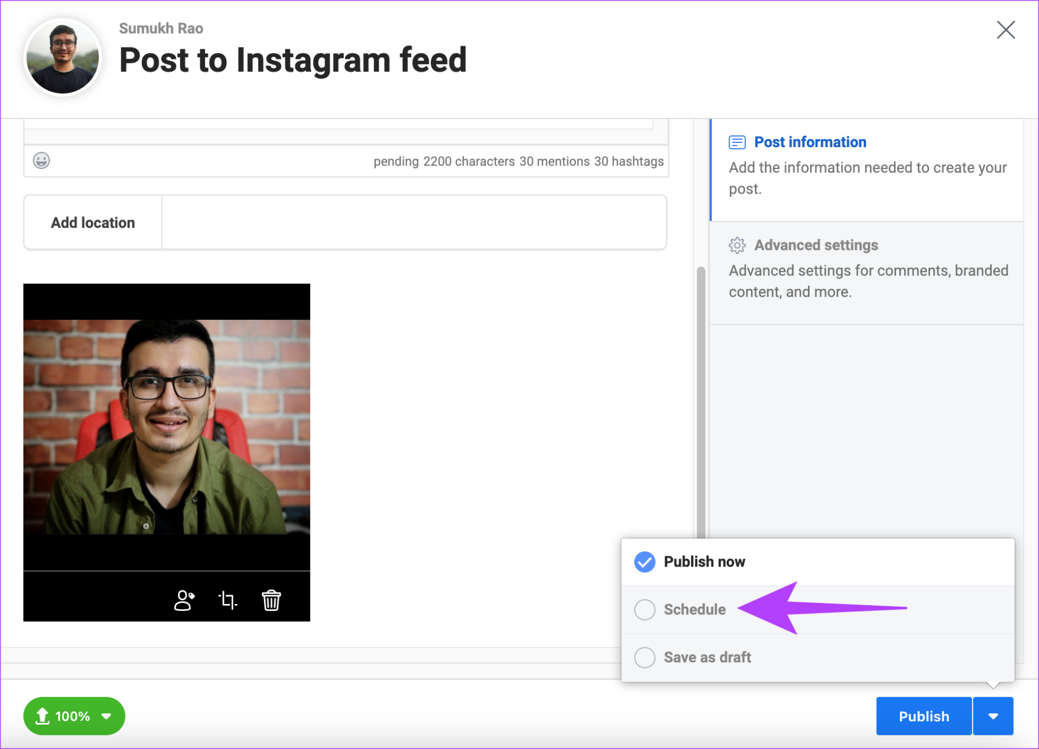Click the "Sumukh Rao" account name
The image size is (1039, 749).
[x=161, y=28]
